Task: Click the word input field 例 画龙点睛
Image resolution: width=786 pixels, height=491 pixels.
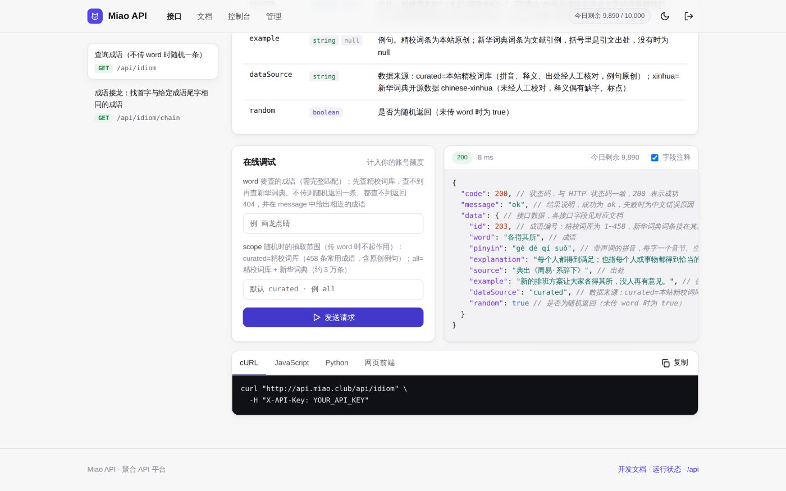Action: 333,223
